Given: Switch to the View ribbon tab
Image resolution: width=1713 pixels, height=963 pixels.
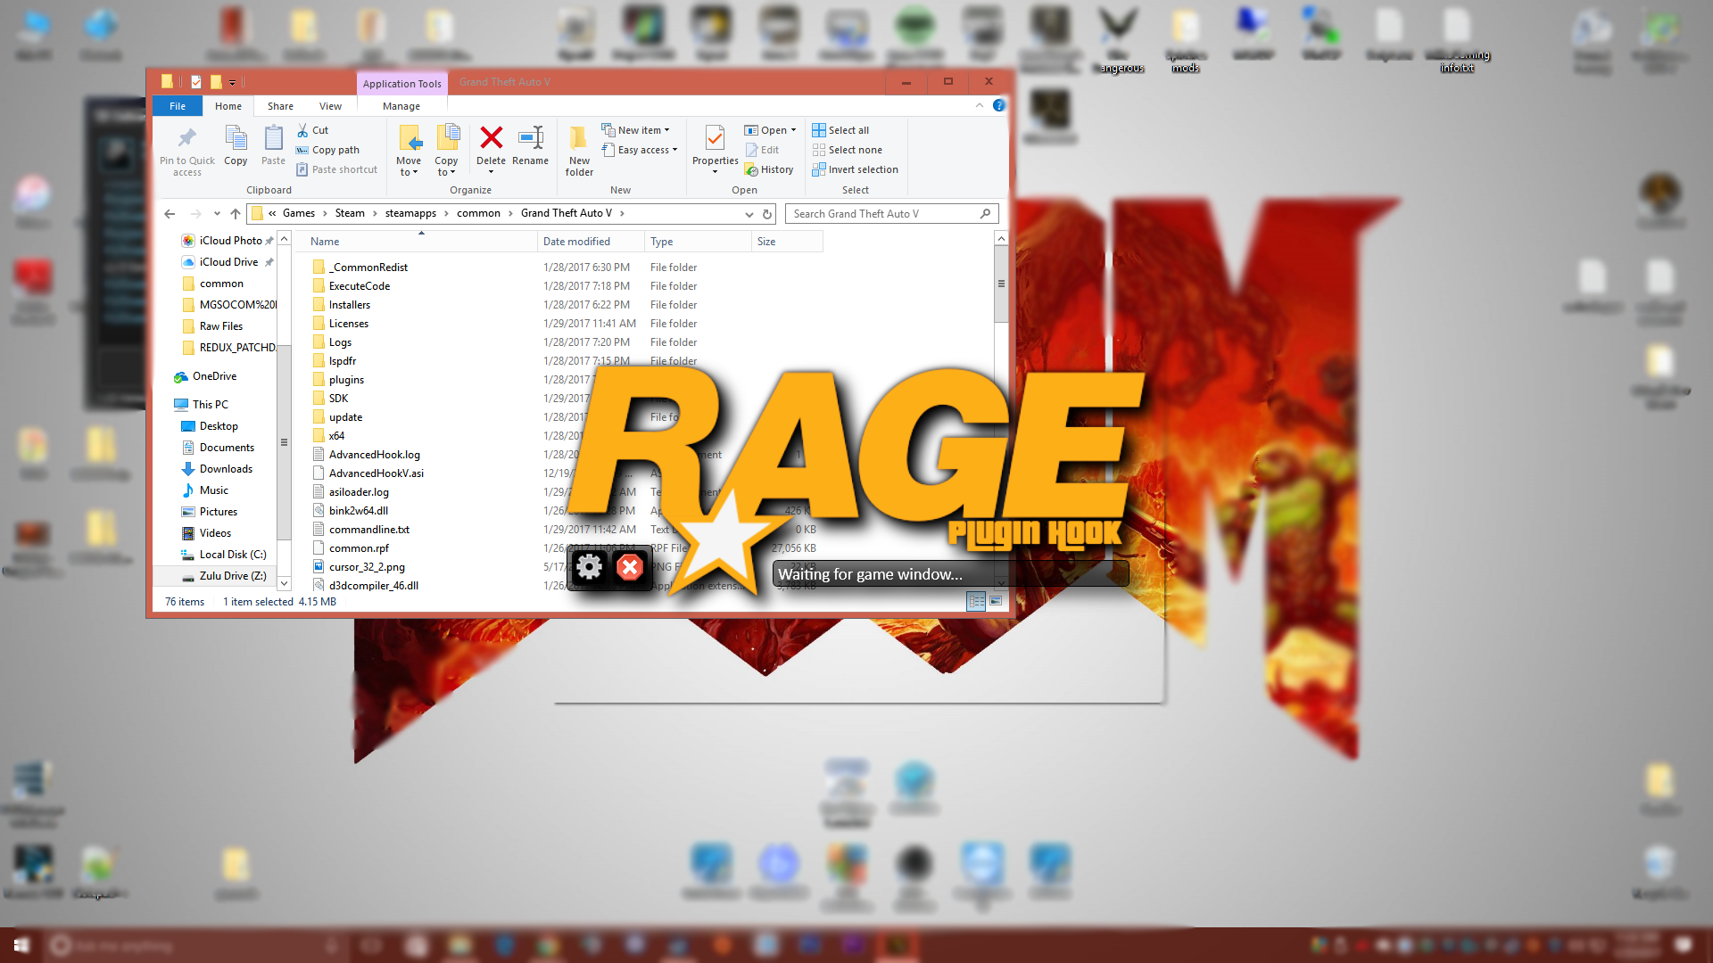Looking at the screenshot, I should coord(330,106).
